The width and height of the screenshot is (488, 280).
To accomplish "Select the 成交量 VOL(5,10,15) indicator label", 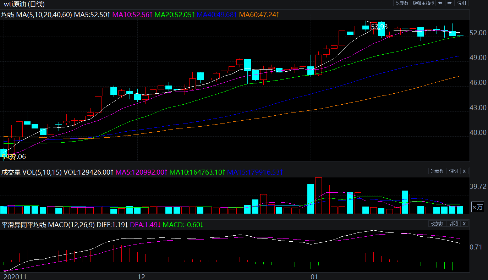I will pos(32,172).
